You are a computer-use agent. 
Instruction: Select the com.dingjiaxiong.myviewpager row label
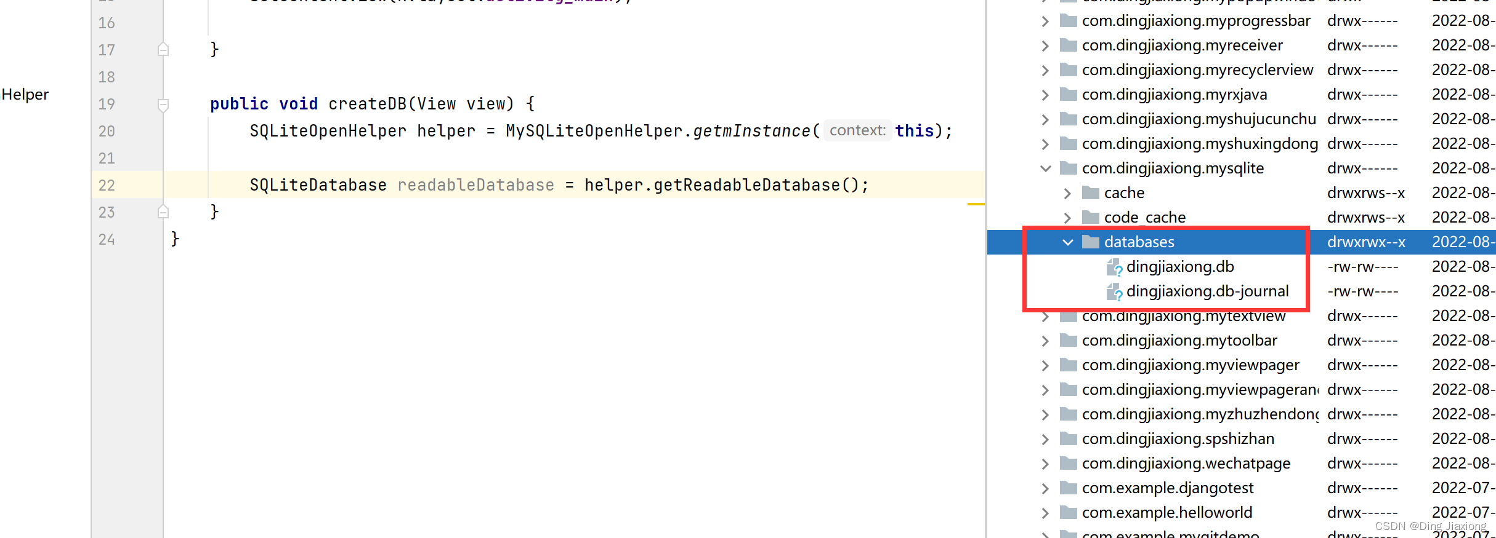[x=1191, y=365]
